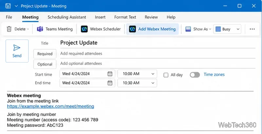Open the Insert tab
The width and height of the screenshot is (262, 134).
click(100, 17)
